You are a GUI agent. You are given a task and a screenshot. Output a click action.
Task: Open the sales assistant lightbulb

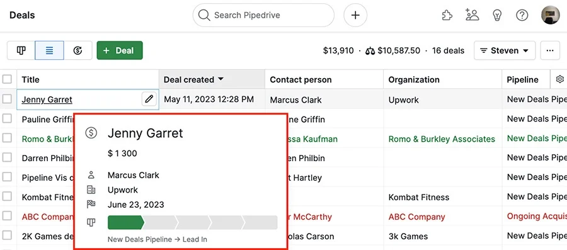point(497,15)
